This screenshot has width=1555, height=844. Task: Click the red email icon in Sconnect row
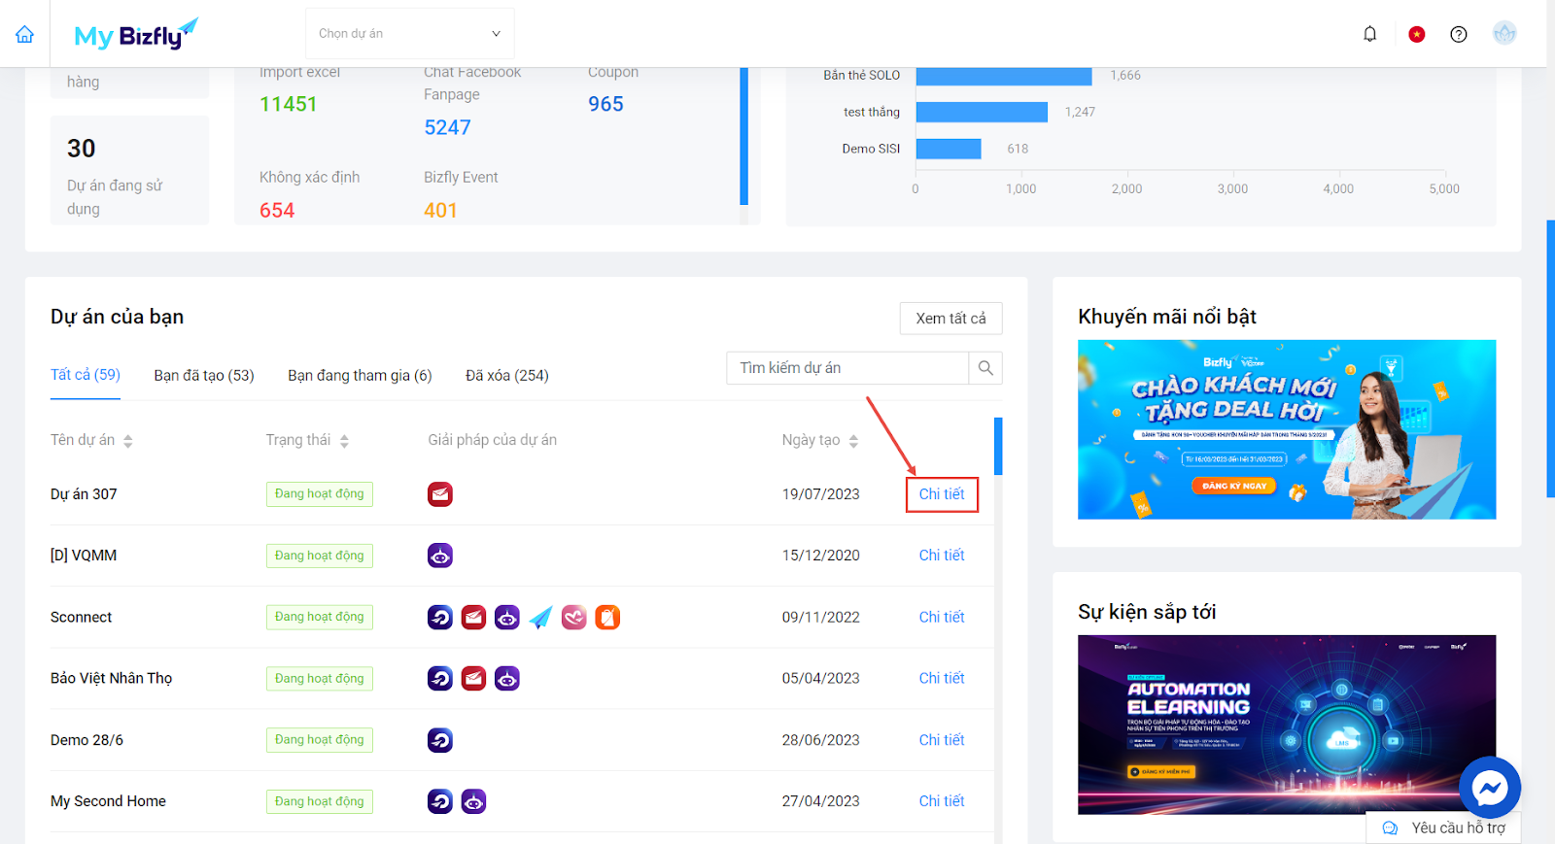[473, 617]
